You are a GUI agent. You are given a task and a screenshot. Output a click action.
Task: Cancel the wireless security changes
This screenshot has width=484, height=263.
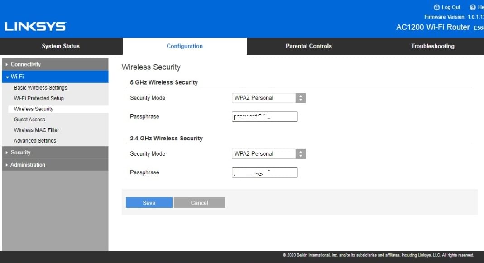199,203
